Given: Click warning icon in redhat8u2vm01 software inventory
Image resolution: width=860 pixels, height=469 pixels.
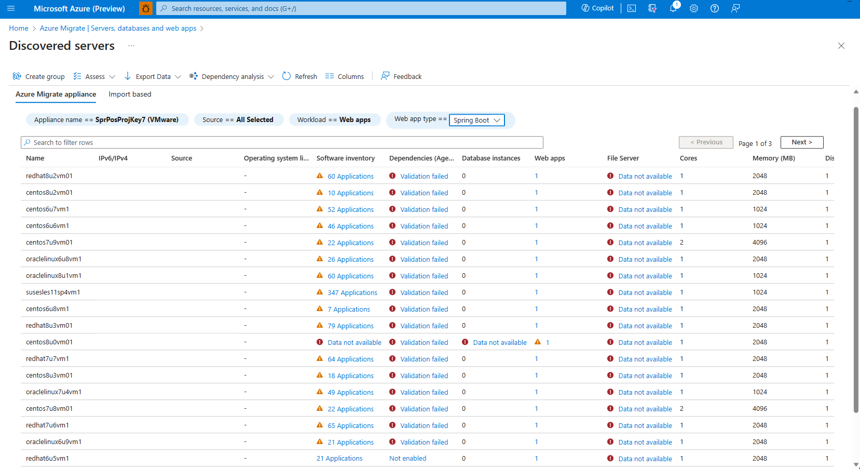Looking at the screenshot, I should point(320,176).
